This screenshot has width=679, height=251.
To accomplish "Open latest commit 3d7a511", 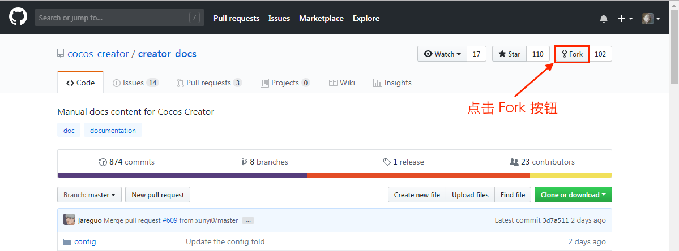I will point(556,220).
